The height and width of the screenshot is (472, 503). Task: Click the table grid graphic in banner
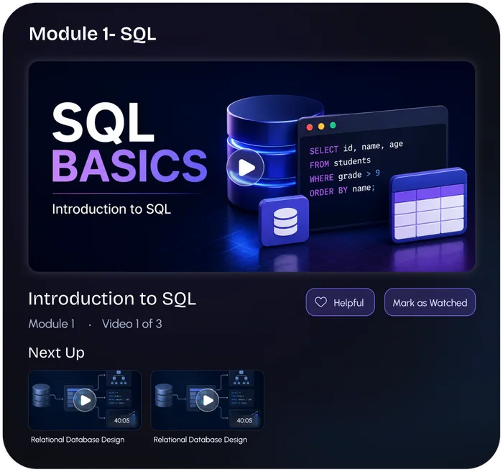(429, 206)
